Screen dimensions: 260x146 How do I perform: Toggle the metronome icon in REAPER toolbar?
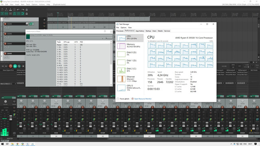point(26,10)
